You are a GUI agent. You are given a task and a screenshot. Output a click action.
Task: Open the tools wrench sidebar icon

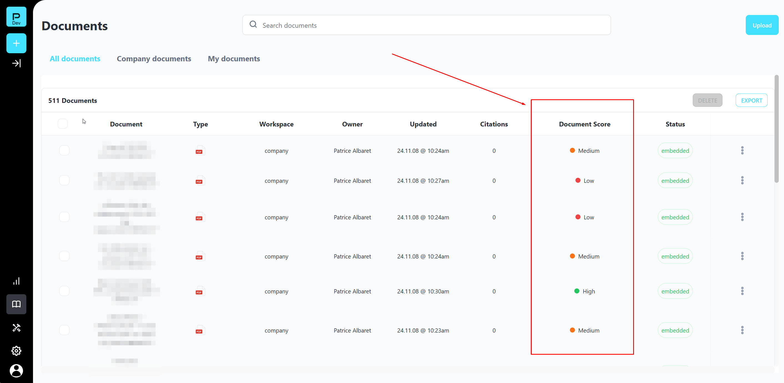pos(16,328)
